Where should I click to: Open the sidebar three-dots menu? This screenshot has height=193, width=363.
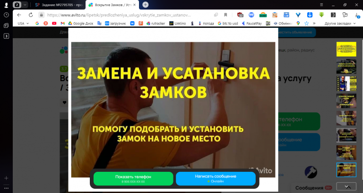point(6,188)
